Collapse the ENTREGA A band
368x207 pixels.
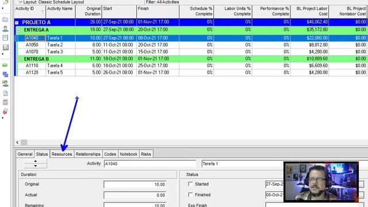coord(19,30)
